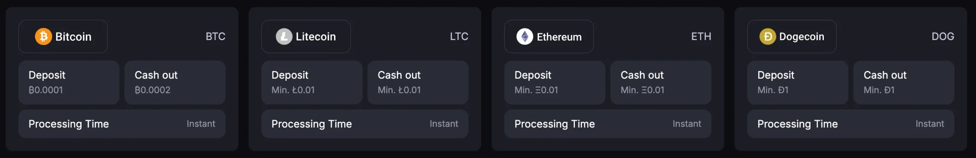Viewport: 976px width, 158px height.
Task: Click Dogecoin Processing Time Instant row
Action: pyautogui.click(x=851, y=124)
